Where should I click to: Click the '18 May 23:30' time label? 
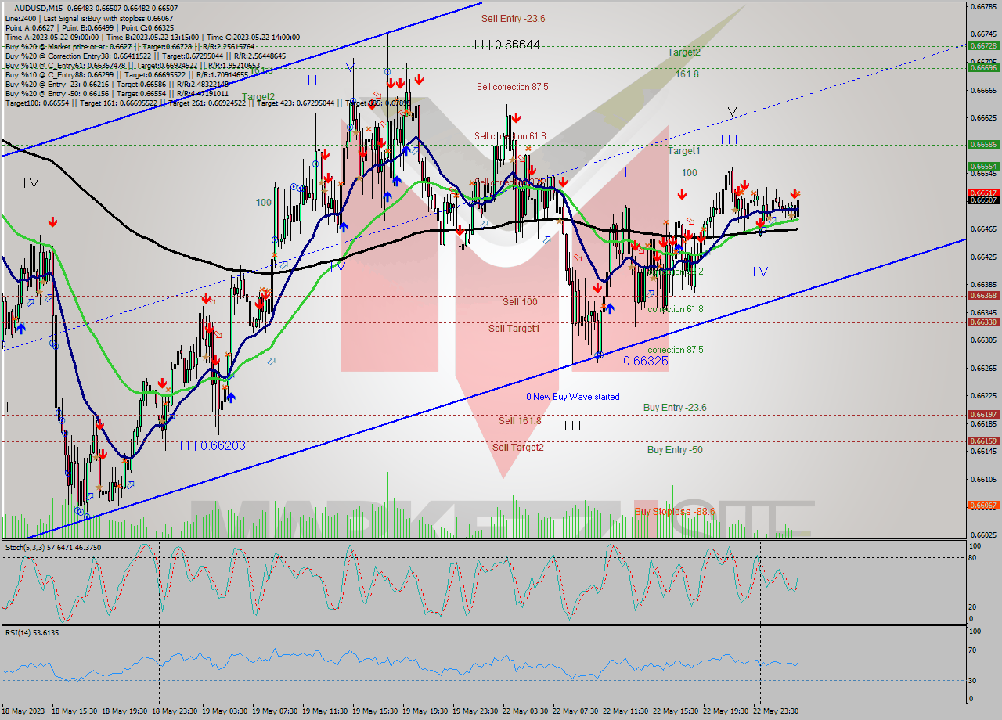[176, 711]
